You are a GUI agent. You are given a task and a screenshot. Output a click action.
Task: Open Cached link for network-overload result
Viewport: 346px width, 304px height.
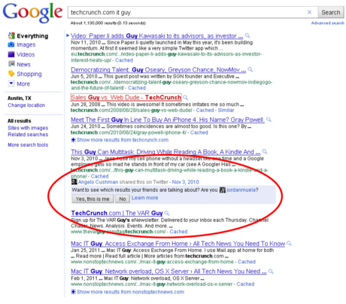coord(245,284)
